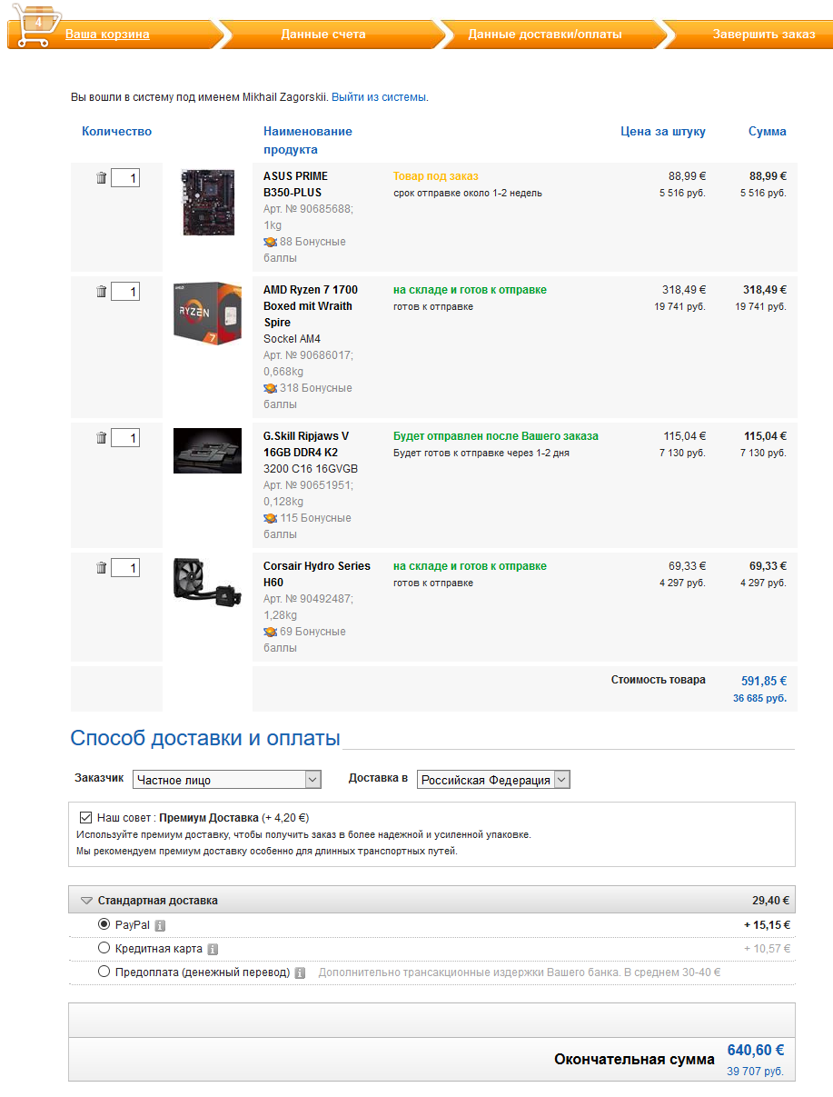This screenshot has width=833, height=1097.
Task: Open Данные доставки/оплаты step
Action: click(x=545, y=35)
